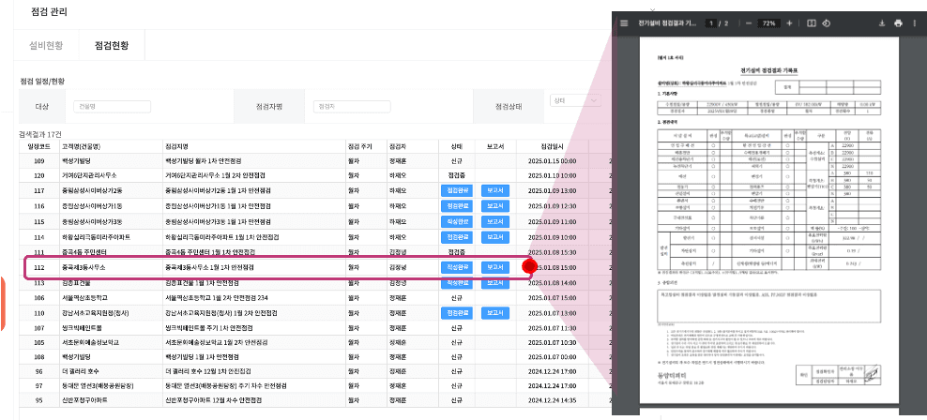
Task: Click the 점검지명 column header
Action: pyautogui.click(x=254, y=146)
